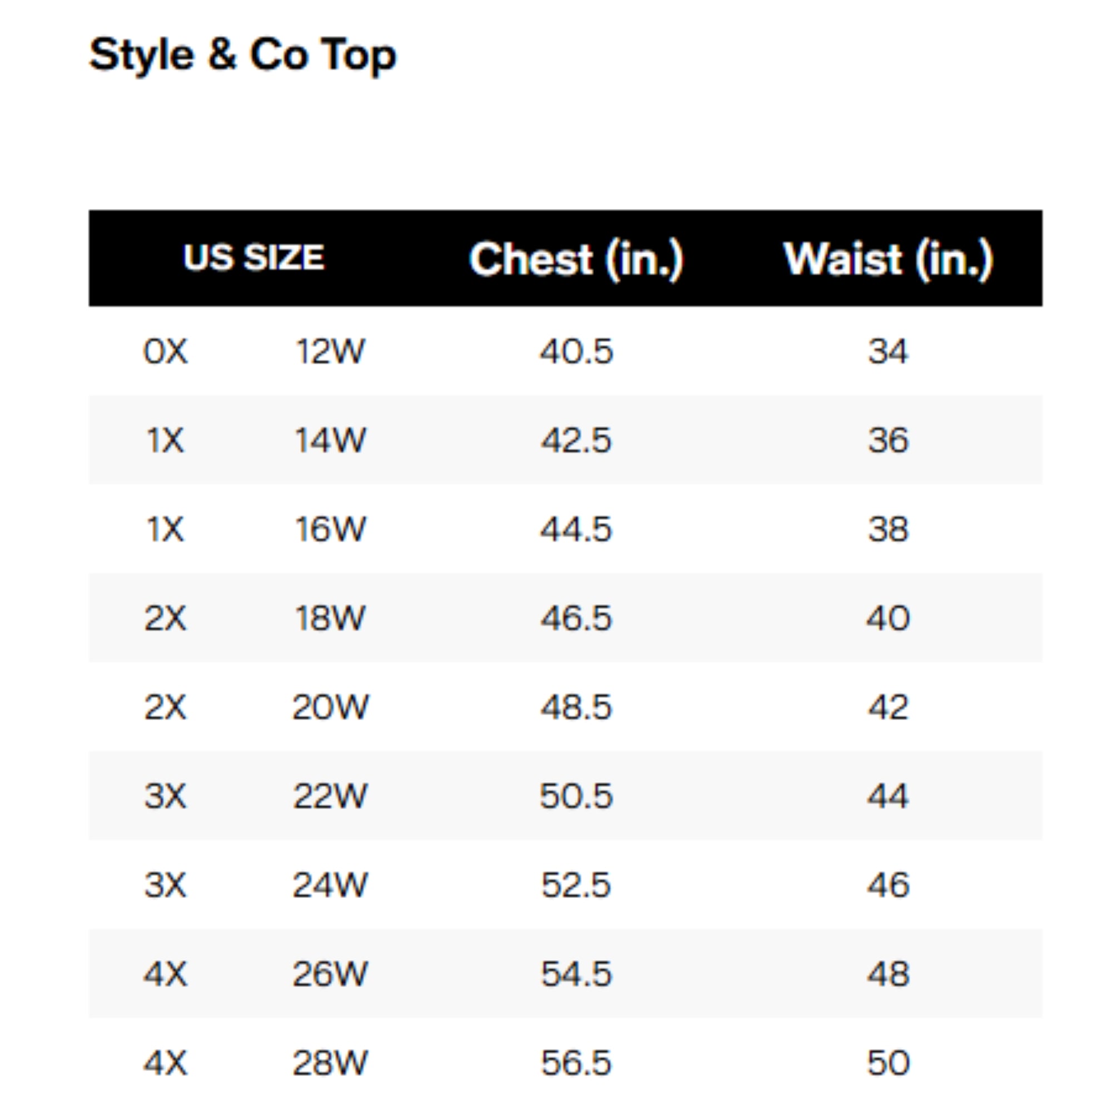Select the Chest (in.) column header
1112x1112 pixels.
pyautogui.click(x=576, y=259)
